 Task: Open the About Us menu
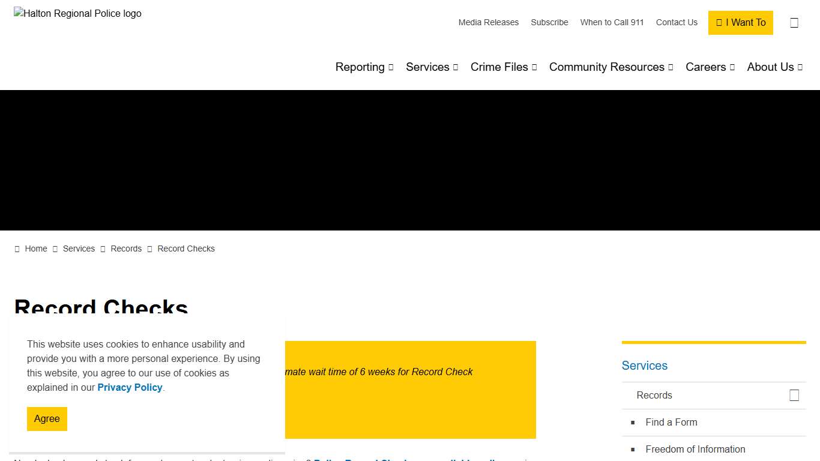tap(774, 67)
